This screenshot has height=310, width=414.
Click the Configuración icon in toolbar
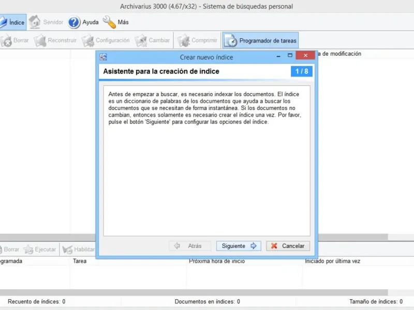[88, 41]
